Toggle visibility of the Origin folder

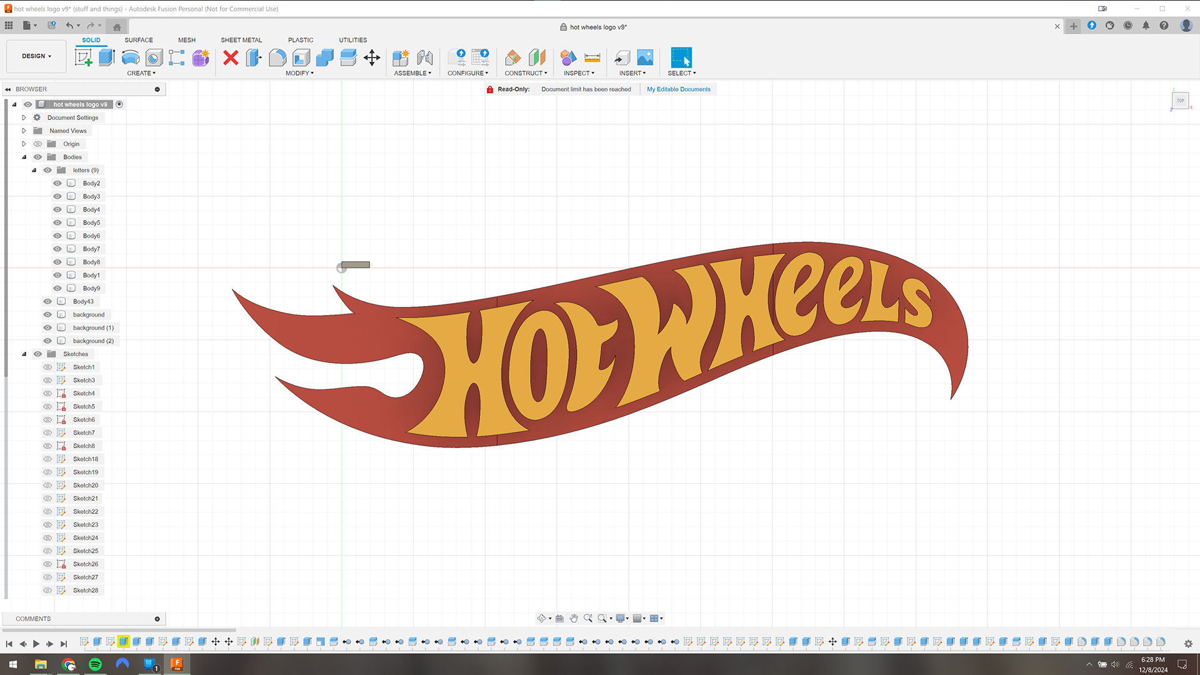[37, 144]
